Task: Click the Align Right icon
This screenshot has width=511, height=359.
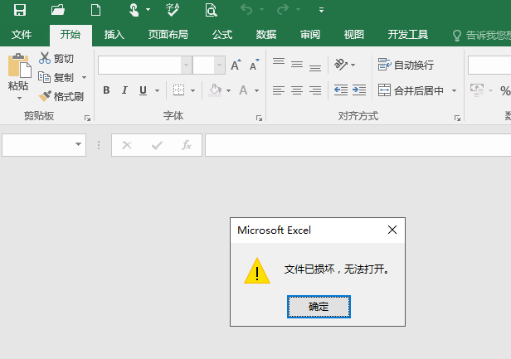Action: pos(315,90)
